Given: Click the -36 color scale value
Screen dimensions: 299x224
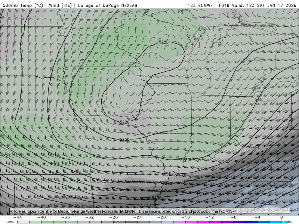Looking at the screenshot, I should (x=66, y=217).
